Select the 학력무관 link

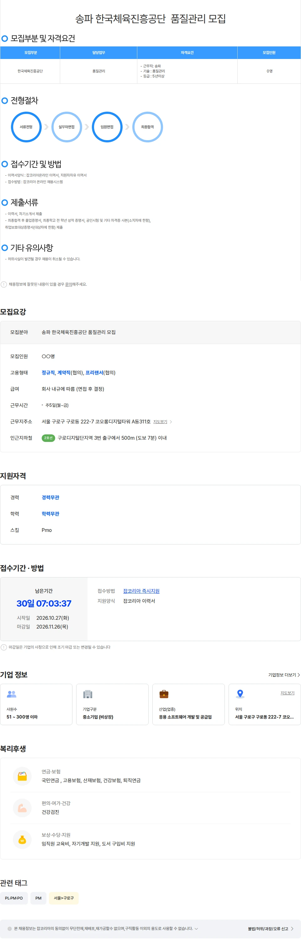coord(50,514)
